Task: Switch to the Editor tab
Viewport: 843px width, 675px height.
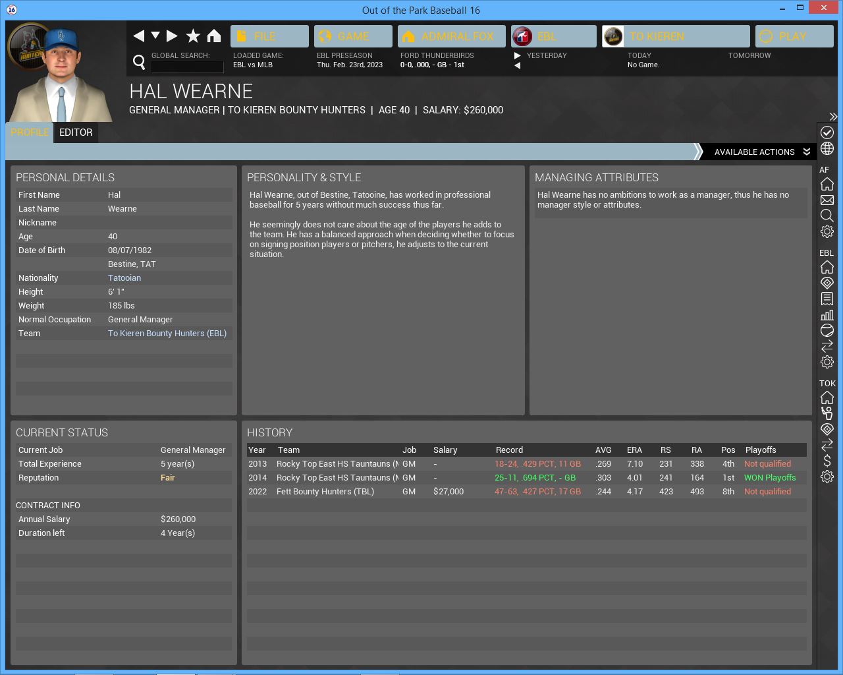Action: click(x=76, y=132)
